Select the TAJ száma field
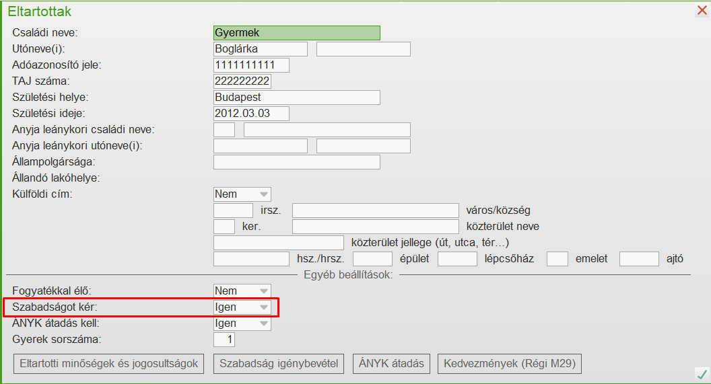This screenshot has height=384, width=711. pos(242,81)
